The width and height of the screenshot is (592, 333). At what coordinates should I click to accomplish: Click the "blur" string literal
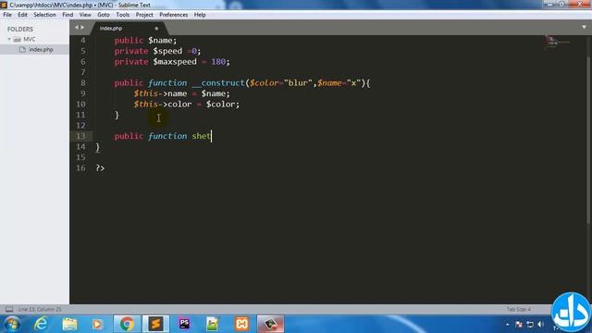[298, 82]
